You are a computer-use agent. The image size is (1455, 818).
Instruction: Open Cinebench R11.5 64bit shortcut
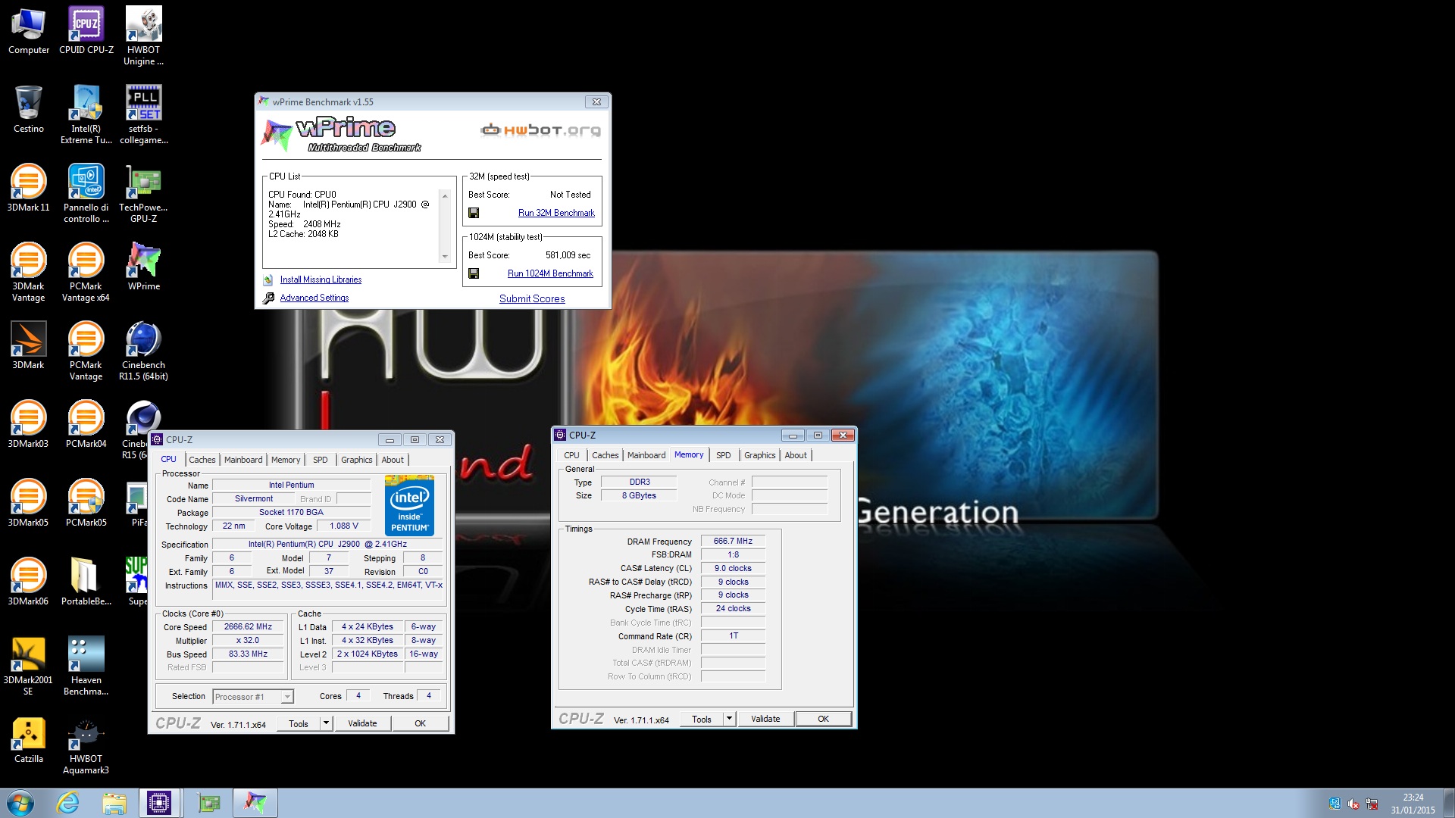point(144,351)
